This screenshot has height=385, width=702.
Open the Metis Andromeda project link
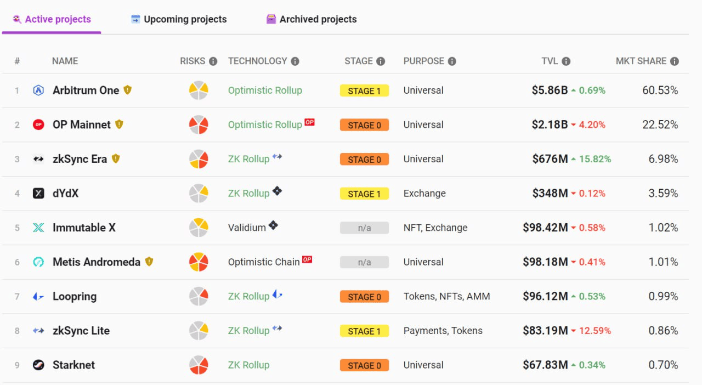click(97, 262)
